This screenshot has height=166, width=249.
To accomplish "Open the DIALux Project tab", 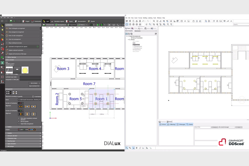I will [x=26, y=21].
